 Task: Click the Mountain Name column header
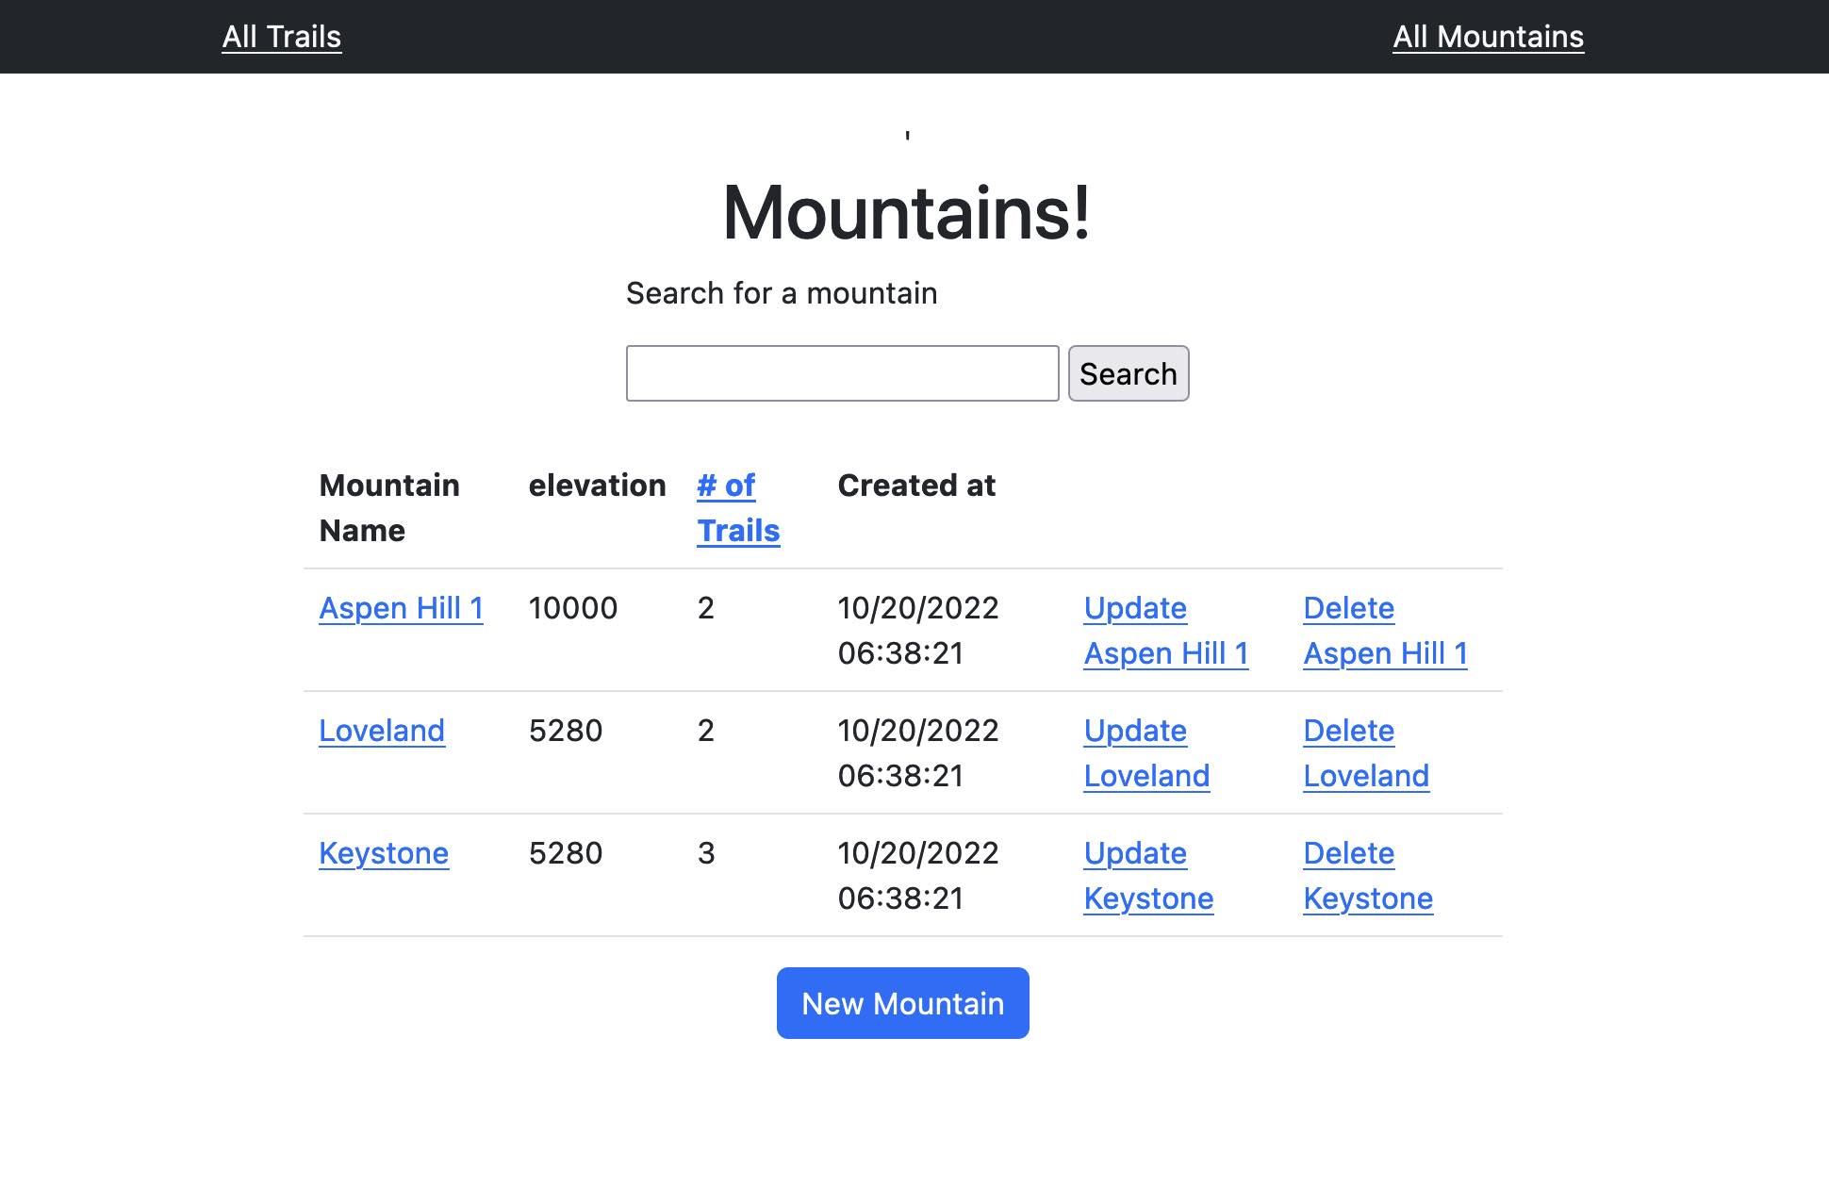pos(388,508)
